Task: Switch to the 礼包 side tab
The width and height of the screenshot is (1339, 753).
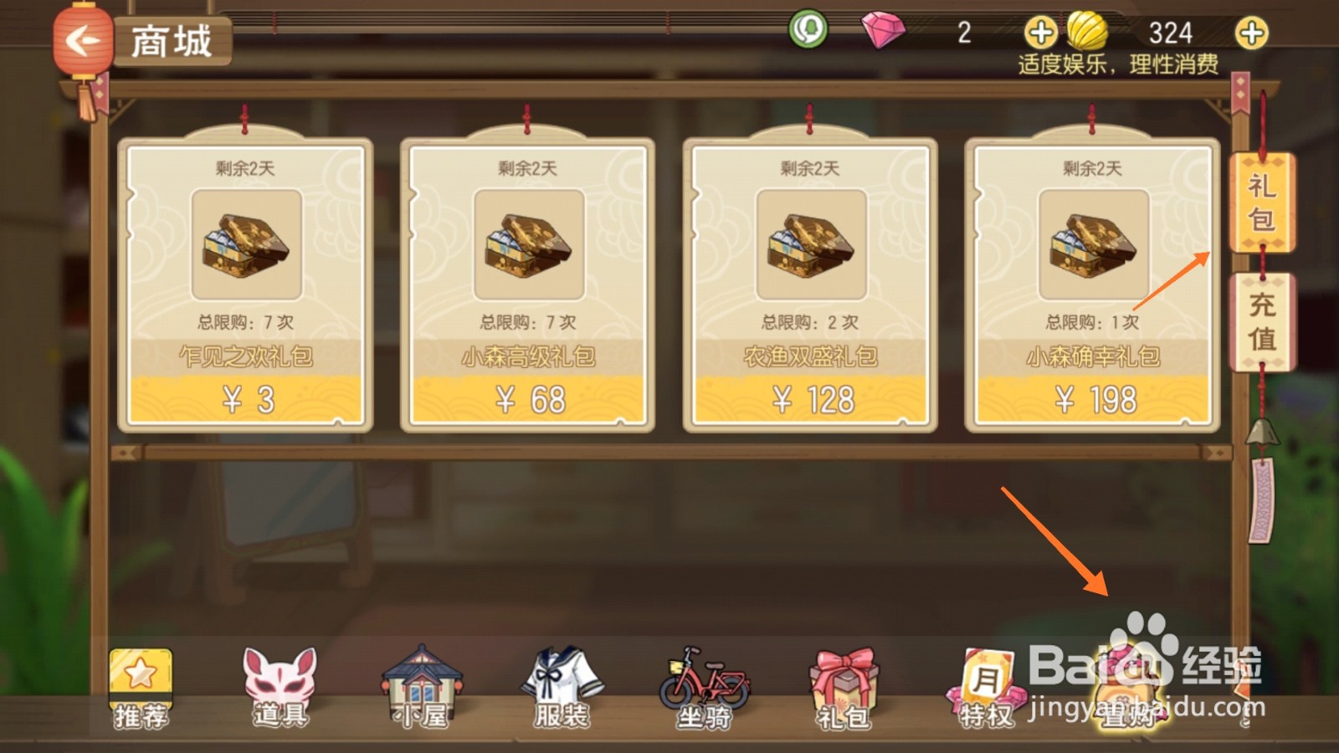Action: pyautogui.click(x=1262, y=202)
